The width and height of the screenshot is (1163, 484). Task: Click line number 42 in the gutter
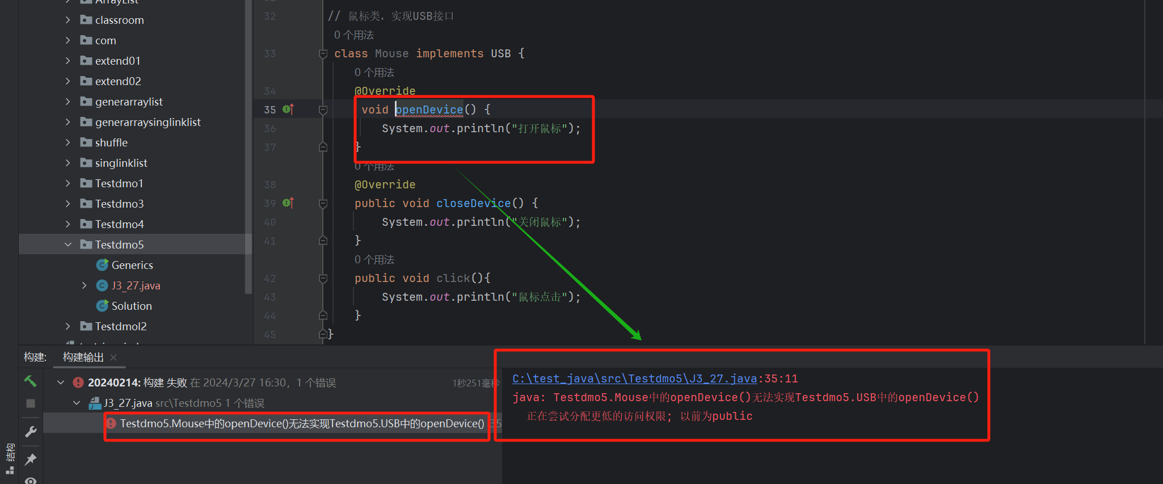[269, 278]
